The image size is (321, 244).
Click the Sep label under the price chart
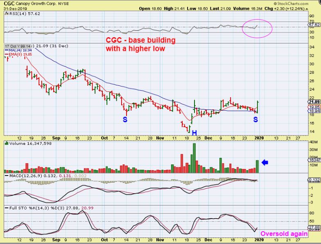[56, 138]
